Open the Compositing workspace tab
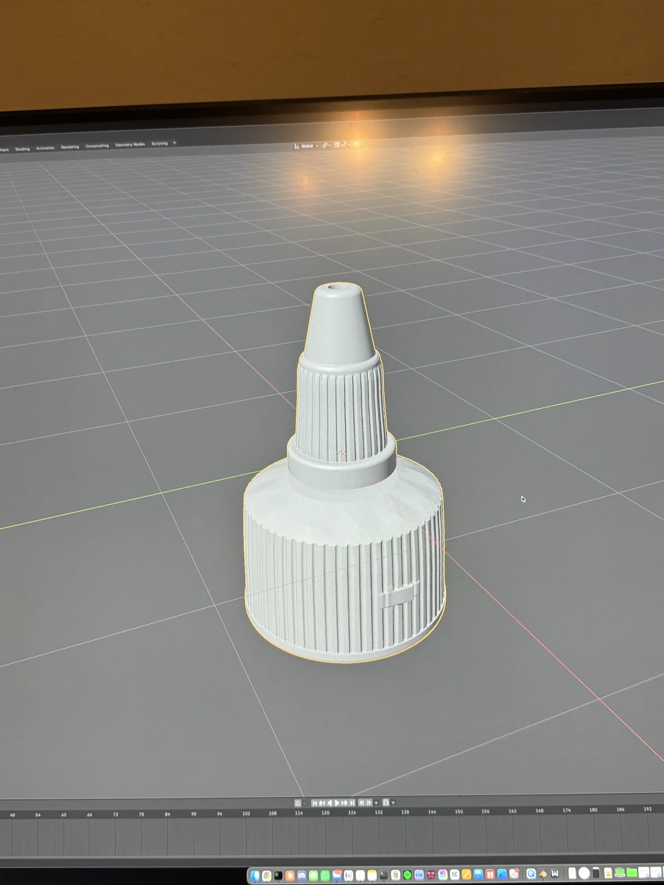Viewport: 664px width, 885px height. click(x=97, y=146)
